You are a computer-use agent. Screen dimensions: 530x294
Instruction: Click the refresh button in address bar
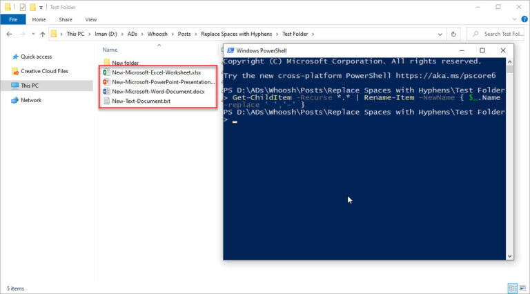[x=453, y=34]
